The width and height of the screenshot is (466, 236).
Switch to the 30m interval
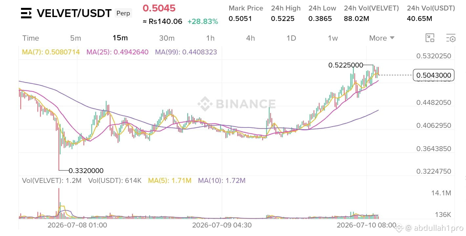[x=167, y=38]
